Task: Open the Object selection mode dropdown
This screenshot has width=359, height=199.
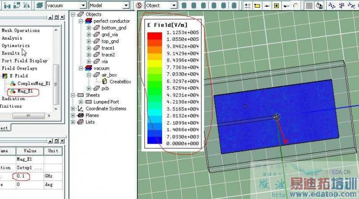Action: (174, 5)
